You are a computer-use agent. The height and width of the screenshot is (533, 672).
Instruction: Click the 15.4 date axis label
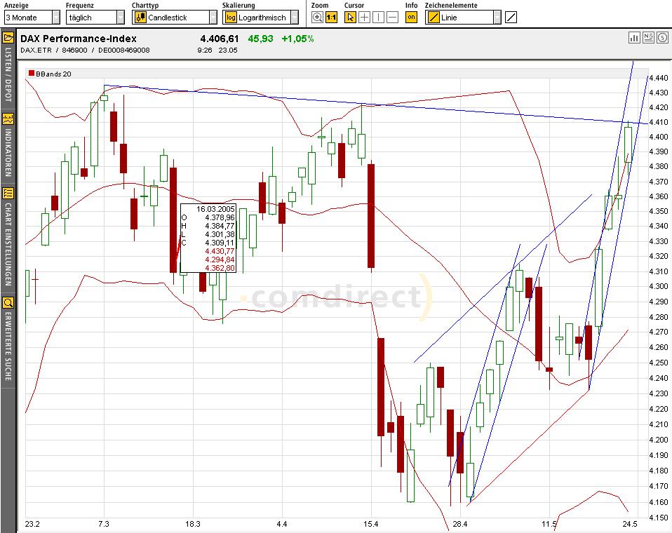(370, 524)
